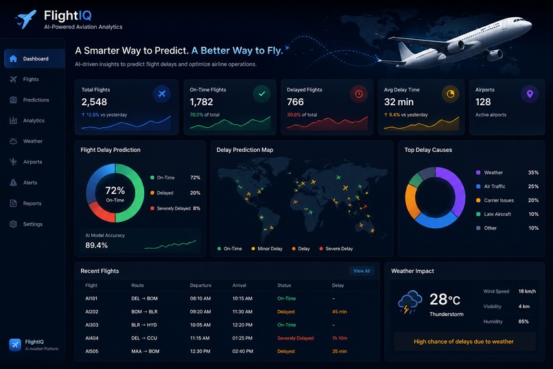Click the Flights plane icon in sidebar
Image resolution: width=553 pixels, height=369 pixels.
tap(13, 79)
